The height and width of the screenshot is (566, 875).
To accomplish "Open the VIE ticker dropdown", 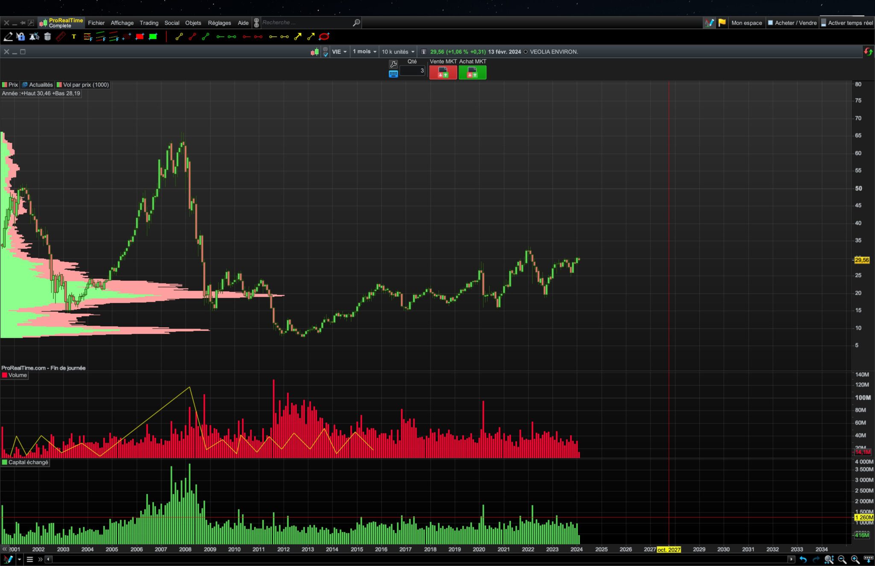I will tap(339, 52).
